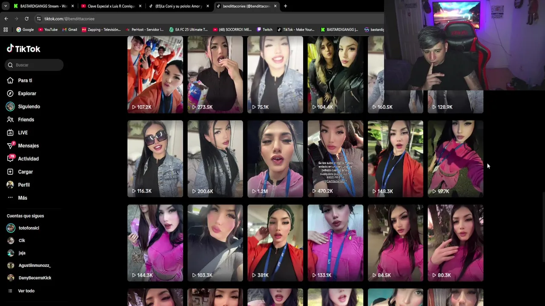The width and height of the screenshot is (545, 306).
Task: Click the address bar URL
Action: (x=69, y=19)
